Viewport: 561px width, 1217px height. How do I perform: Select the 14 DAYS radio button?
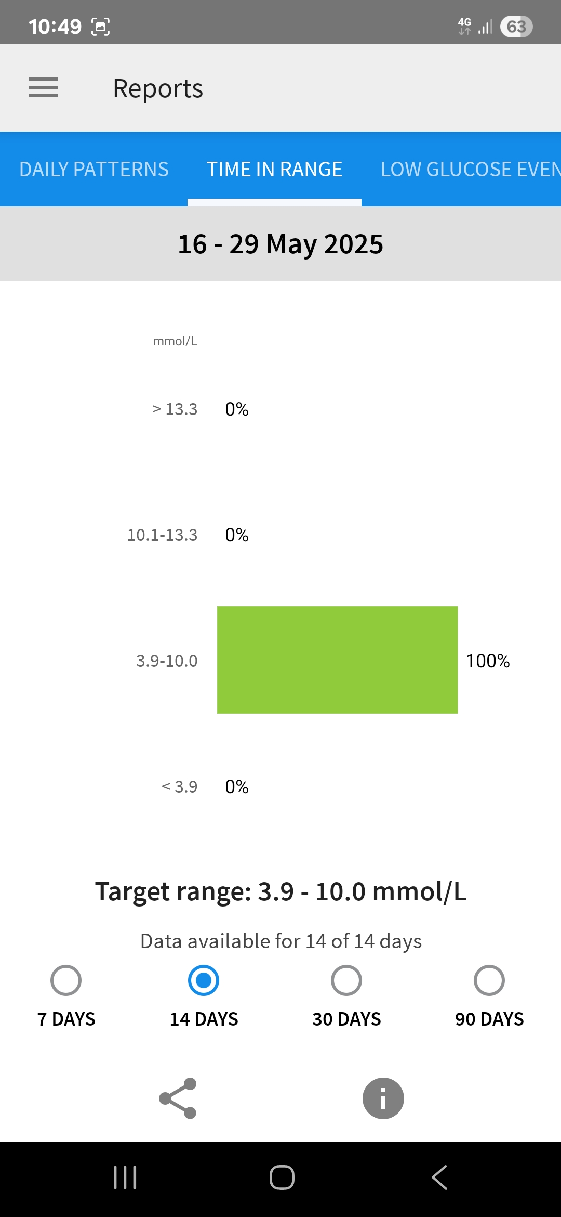pos(204,980)
